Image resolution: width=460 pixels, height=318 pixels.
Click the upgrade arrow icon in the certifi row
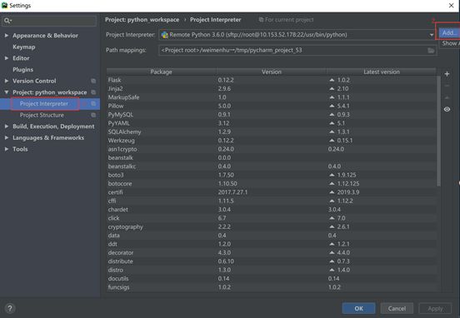[332, 192]
